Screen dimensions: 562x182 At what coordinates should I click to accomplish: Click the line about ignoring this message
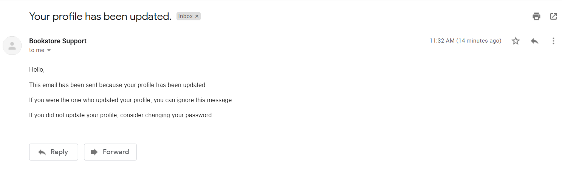coord(131,100)
